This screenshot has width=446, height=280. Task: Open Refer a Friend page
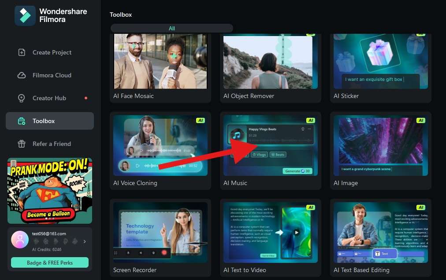pos(50,144)
